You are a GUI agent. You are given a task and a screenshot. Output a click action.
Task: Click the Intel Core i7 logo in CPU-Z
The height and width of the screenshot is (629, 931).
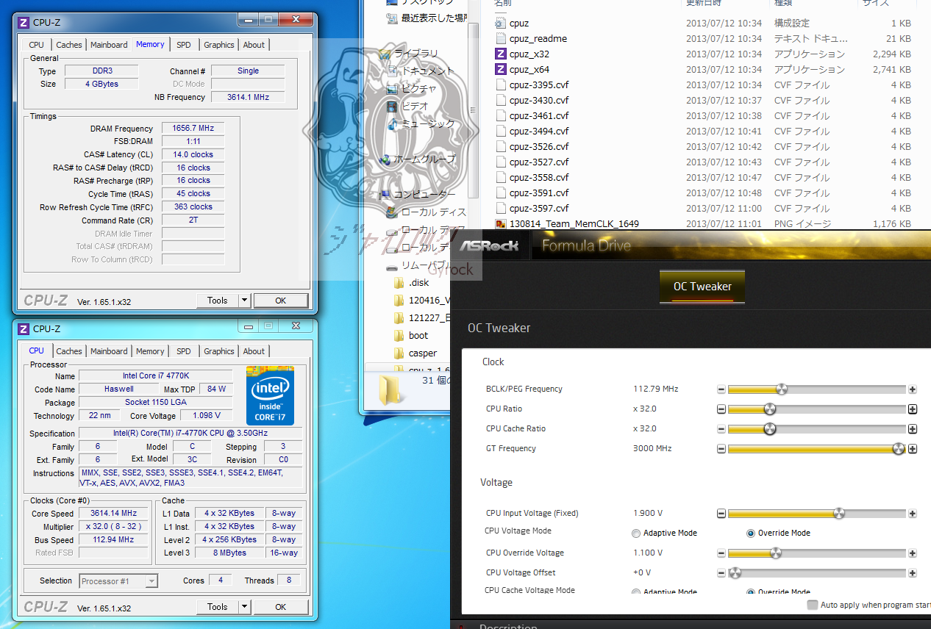click(x=270, y=396)
